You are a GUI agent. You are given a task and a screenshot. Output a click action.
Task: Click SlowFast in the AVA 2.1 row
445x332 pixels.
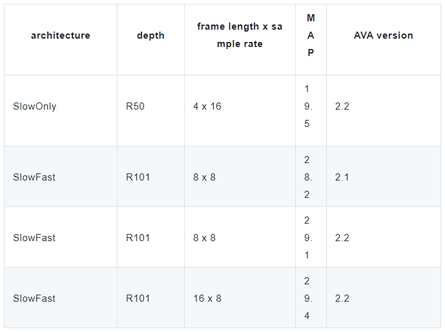click(x=34, y=177)
